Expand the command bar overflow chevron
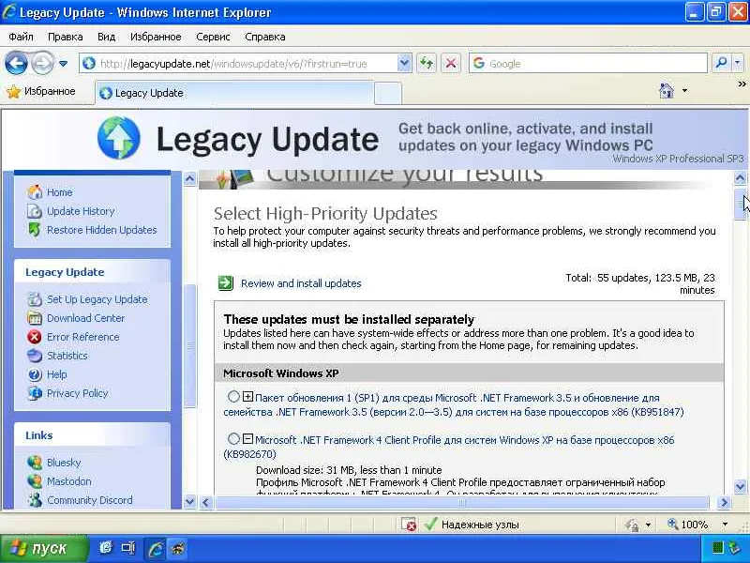The image size is (750, 563). pyautogui.click(x=742, y=84)
